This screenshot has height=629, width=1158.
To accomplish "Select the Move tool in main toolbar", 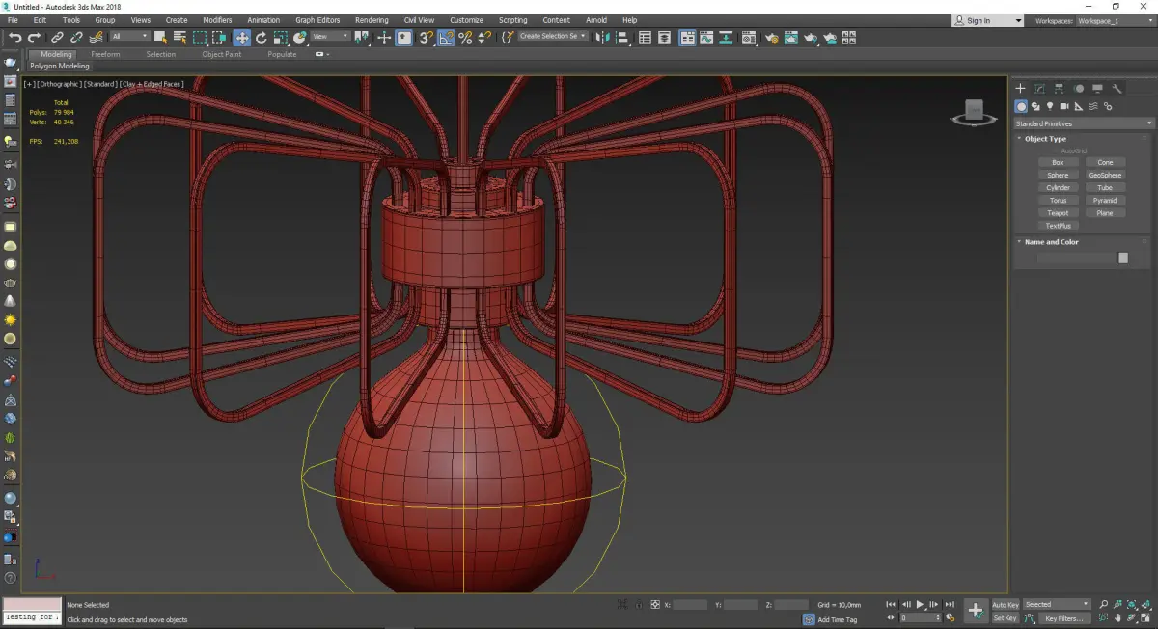I will (241, 38).
